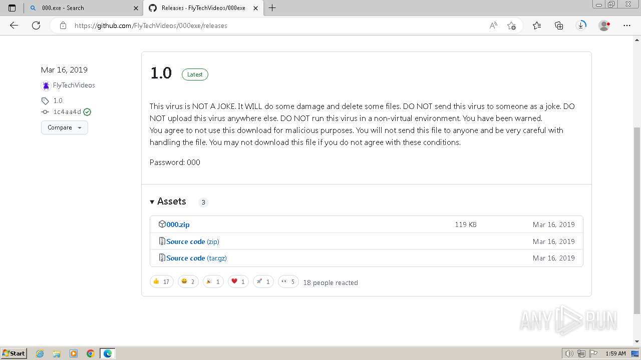Screen dimensions: 641x360
Task: Open the tab actions menu
Action: [12, 8]
